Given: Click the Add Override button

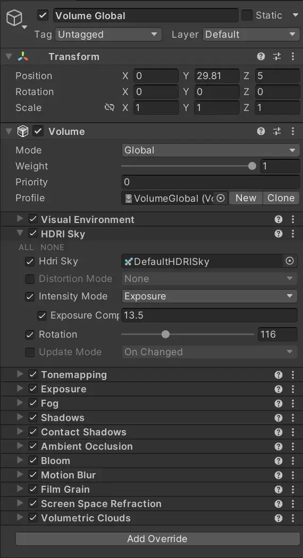Looking at the screenshot, I should click(157, 538).
